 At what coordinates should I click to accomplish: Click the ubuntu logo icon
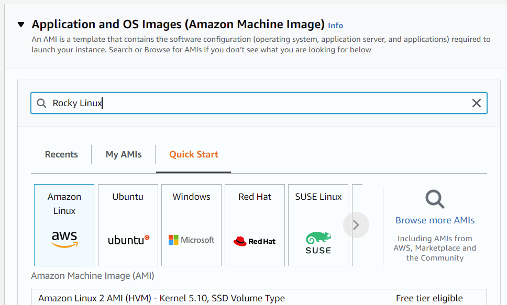128,240
